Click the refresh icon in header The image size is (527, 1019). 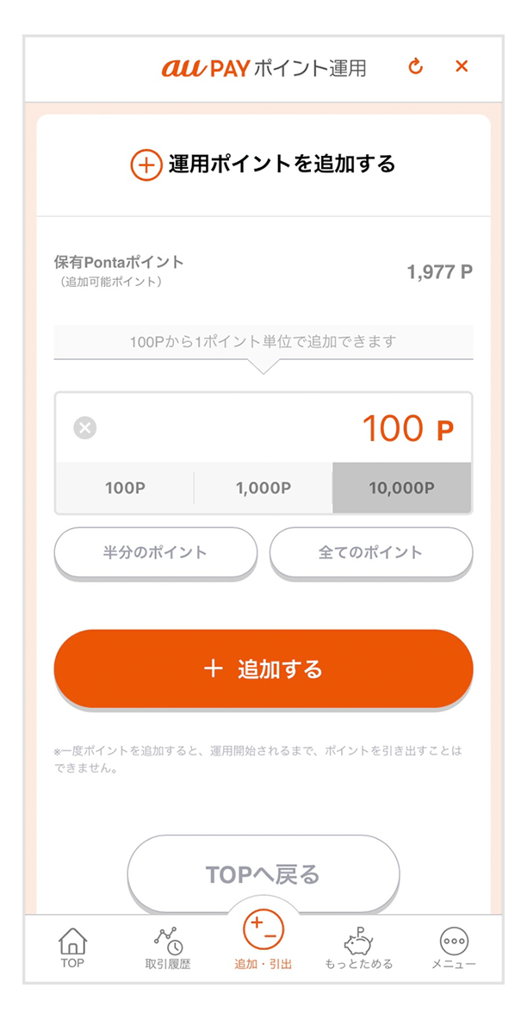[416, 67]
